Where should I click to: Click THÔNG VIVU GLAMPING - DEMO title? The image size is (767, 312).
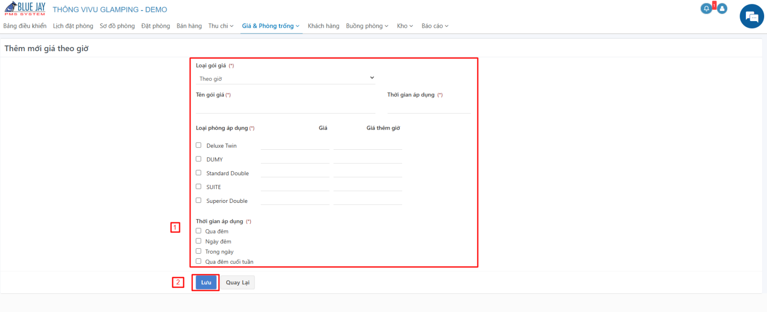110,10
